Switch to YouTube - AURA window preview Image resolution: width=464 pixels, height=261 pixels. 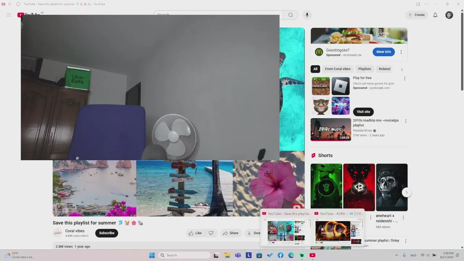[339, 228]
